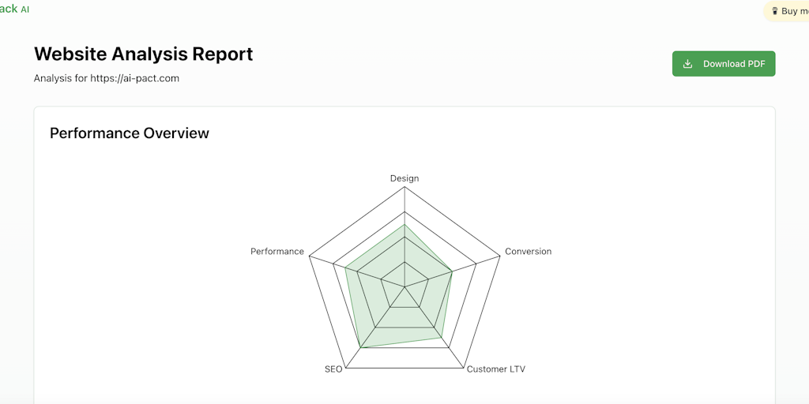Click the Buy more credits button
The height and width of the screenshot is (404, 809).
pos(786,11)
